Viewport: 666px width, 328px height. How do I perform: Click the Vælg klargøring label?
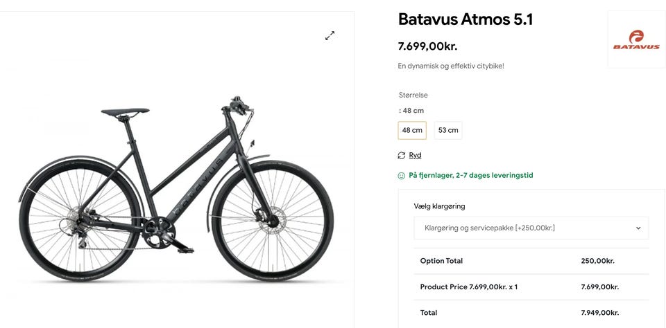(439, 206)
